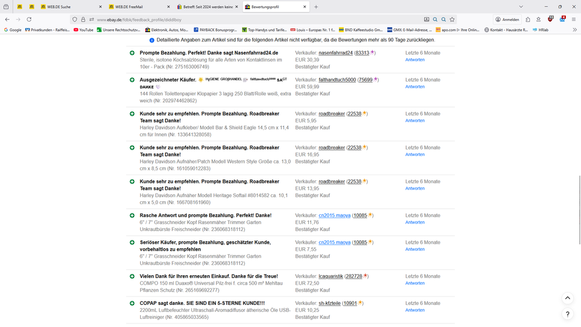The height and width of the screenshot is (327, 581).
Task: Open feedback score 282728 link
Action: coord(354,276)
